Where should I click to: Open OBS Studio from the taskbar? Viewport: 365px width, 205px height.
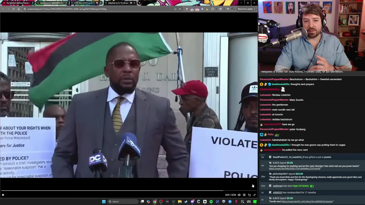point(161,202)
